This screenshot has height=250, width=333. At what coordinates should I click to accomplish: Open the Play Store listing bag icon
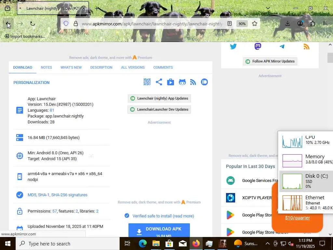(170, 82)
